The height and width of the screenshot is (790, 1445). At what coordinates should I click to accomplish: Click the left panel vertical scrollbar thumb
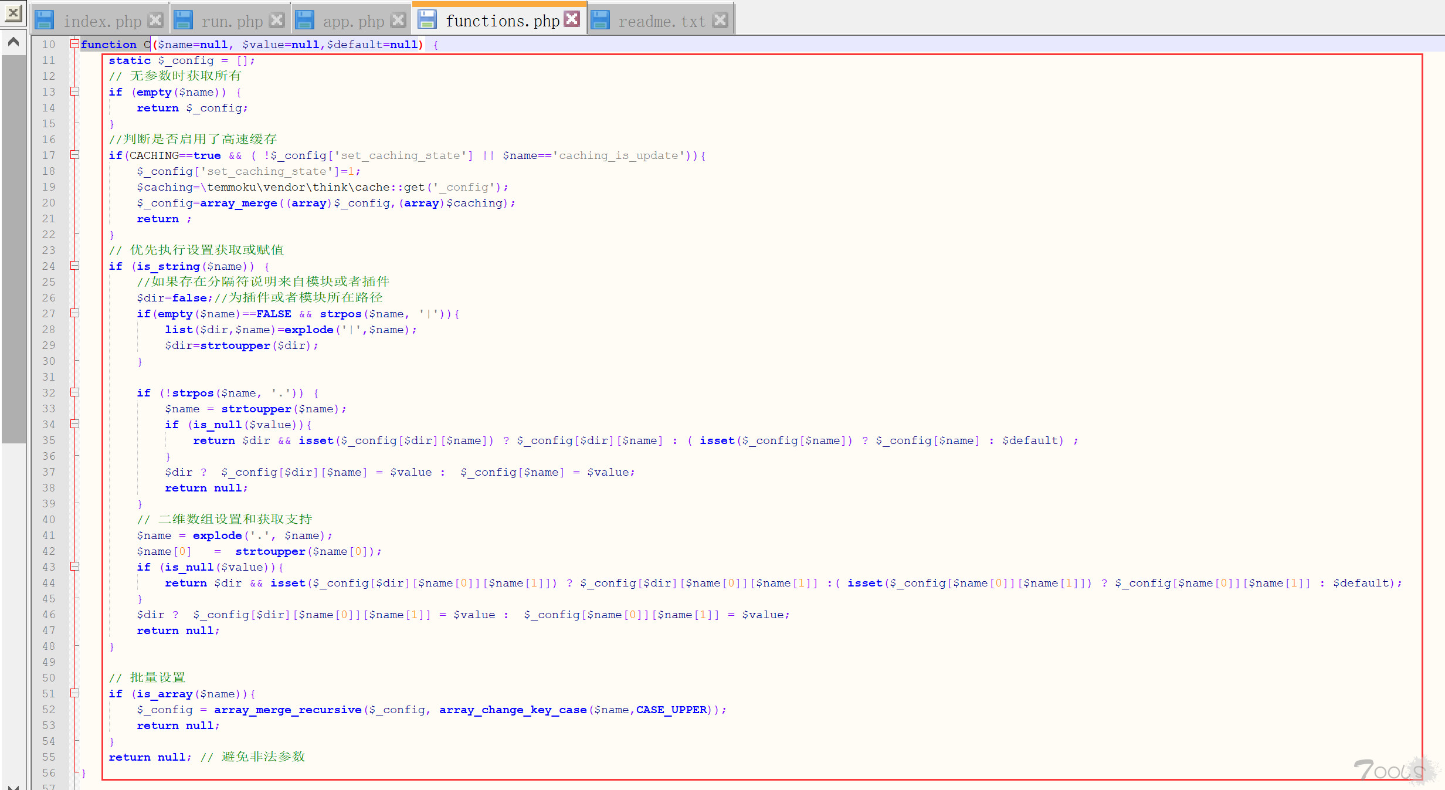[x=13, y=249]
